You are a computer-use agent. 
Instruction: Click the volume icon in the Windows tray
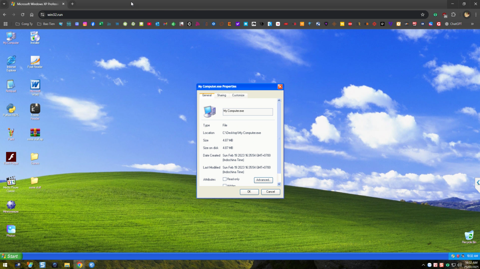point(459,265)
